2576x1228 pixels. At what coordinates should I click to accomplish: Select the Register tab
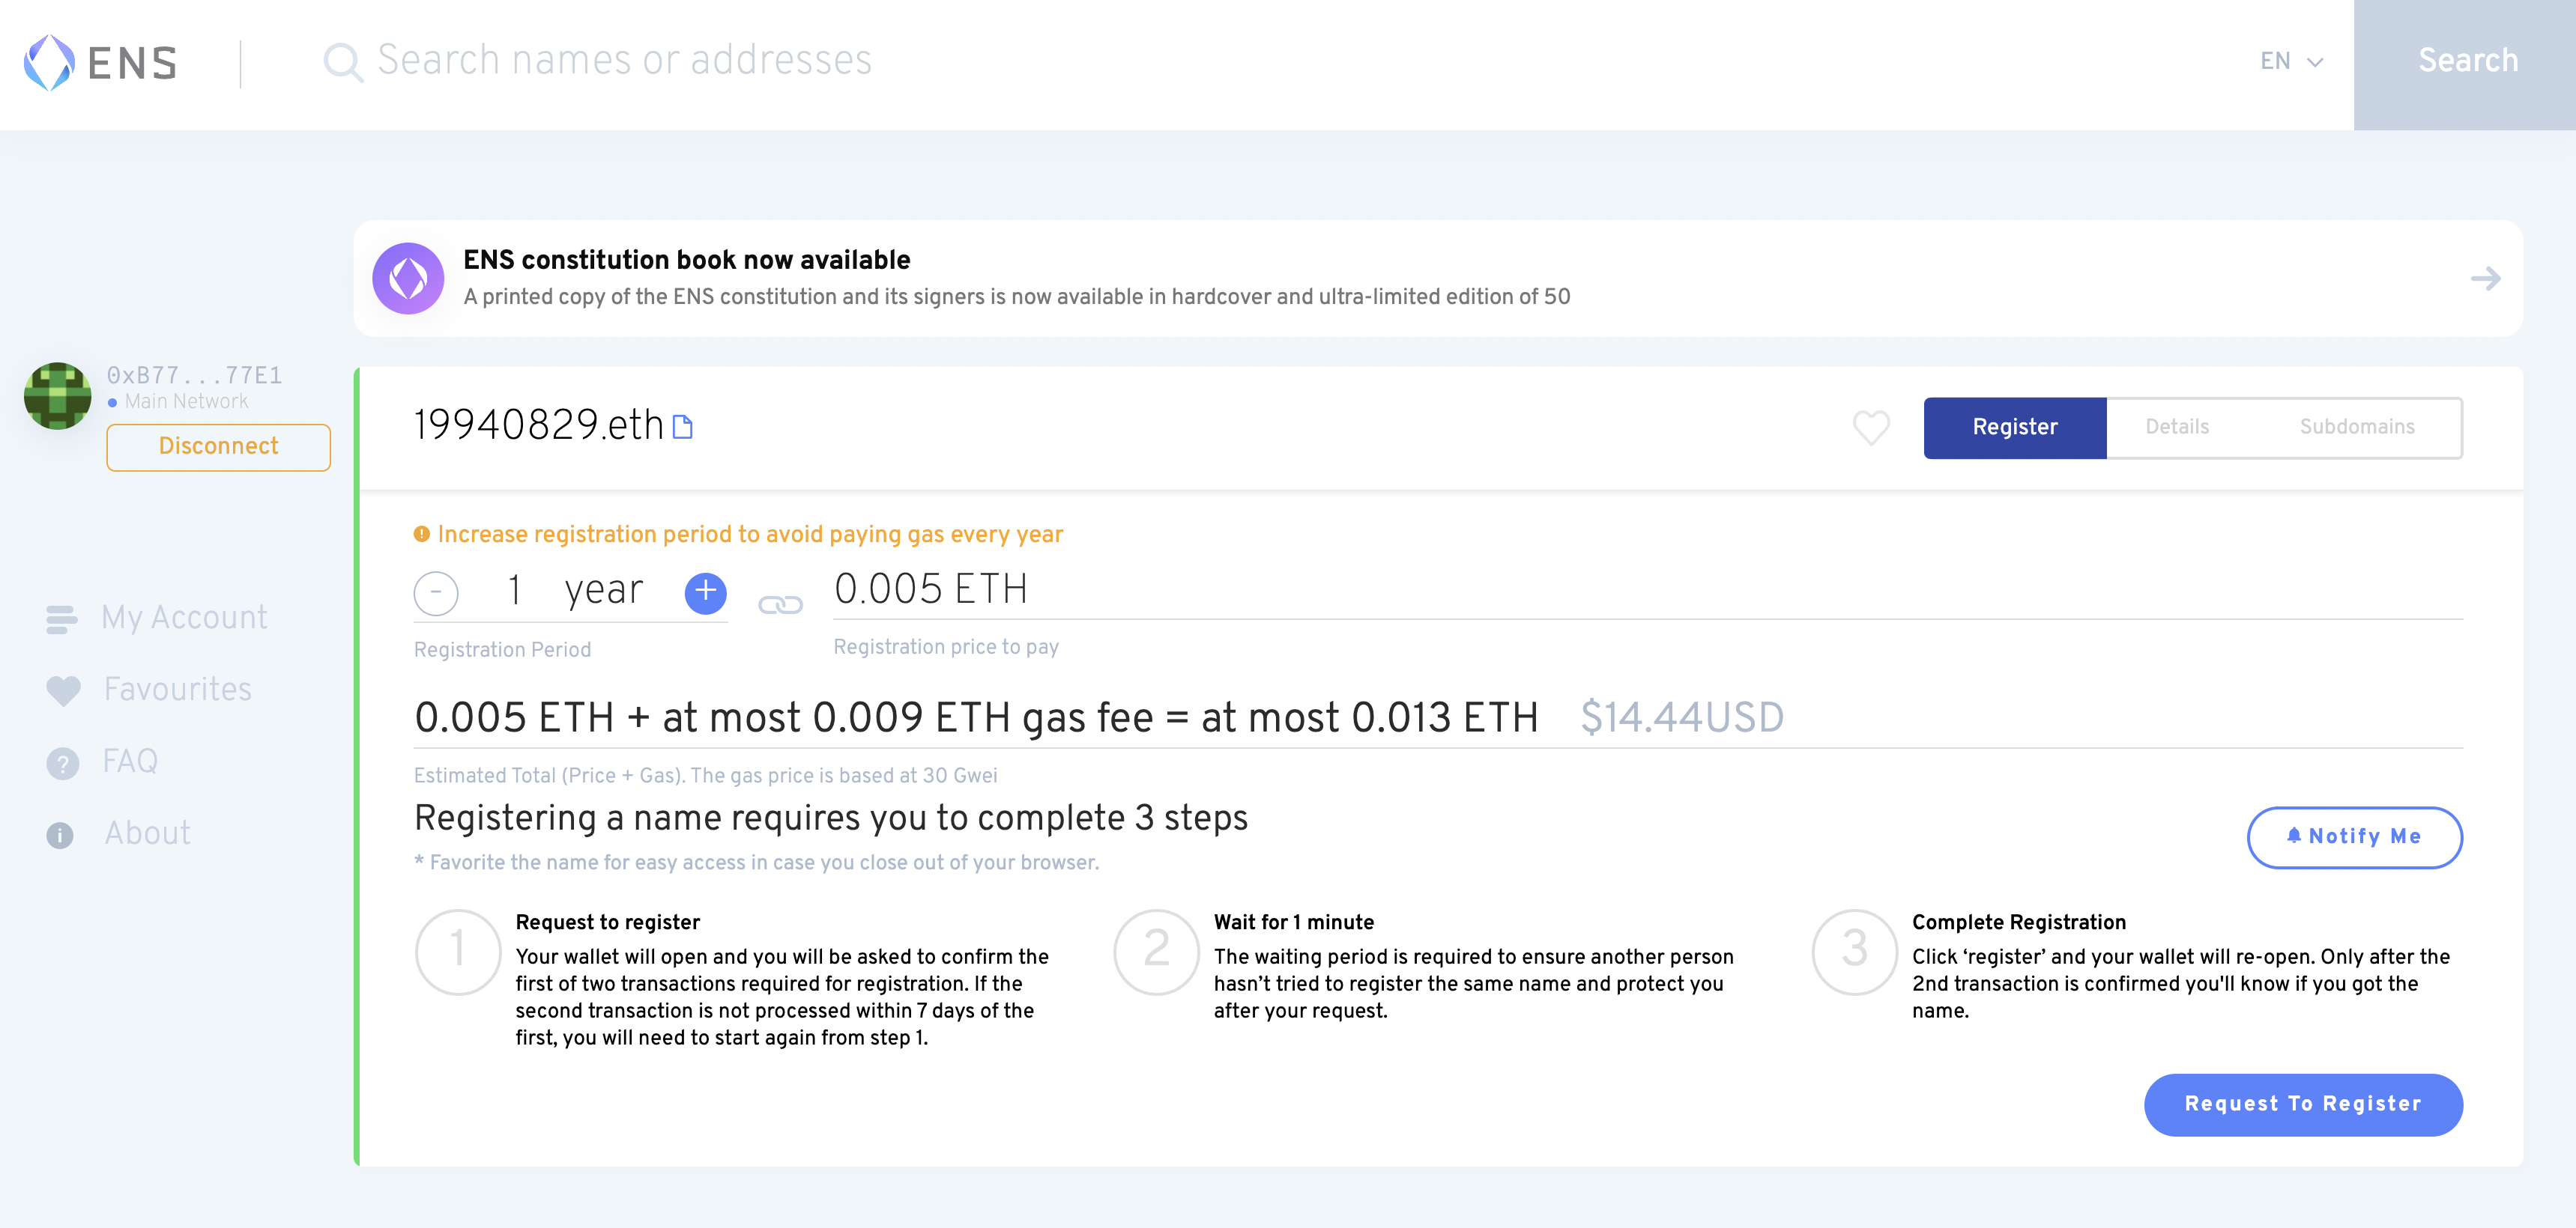(2014, 428)
